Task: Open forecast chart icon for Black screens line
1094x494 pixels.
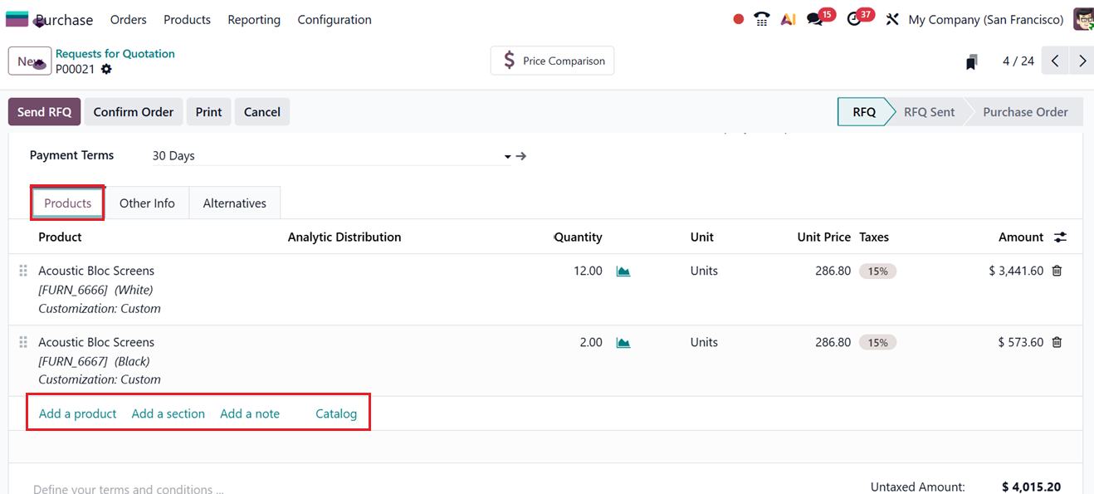Action: click(x=623, y=342)
